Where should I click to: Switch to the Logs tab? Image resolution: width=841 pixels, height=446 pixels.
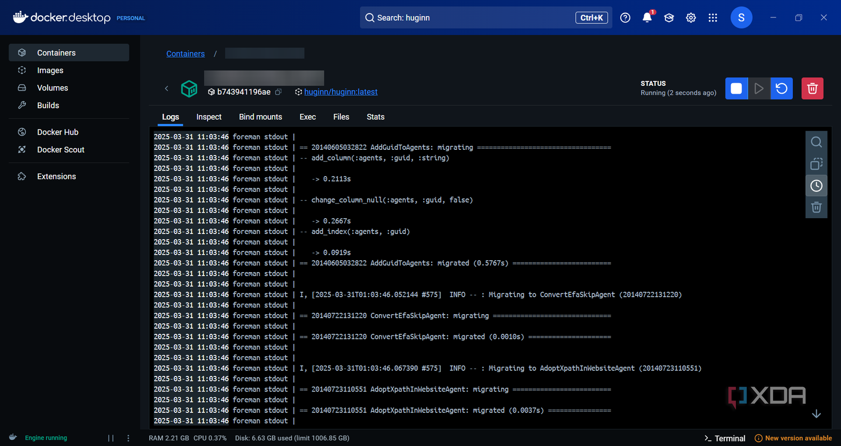170,117
